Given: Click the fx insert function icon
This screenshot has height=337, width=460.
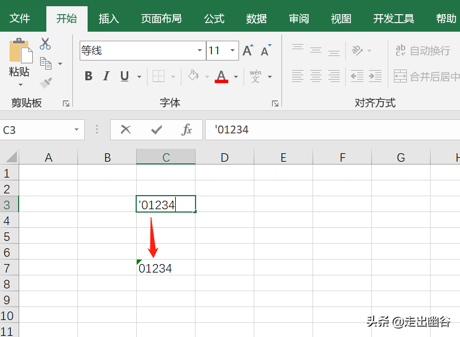Looking at the screenshot, I should [187, 129].
